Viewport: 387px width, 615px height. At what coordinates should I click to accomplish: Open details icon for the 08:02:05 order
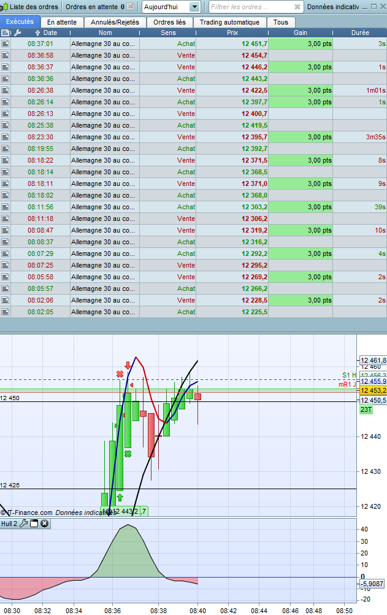click(5, 312)
